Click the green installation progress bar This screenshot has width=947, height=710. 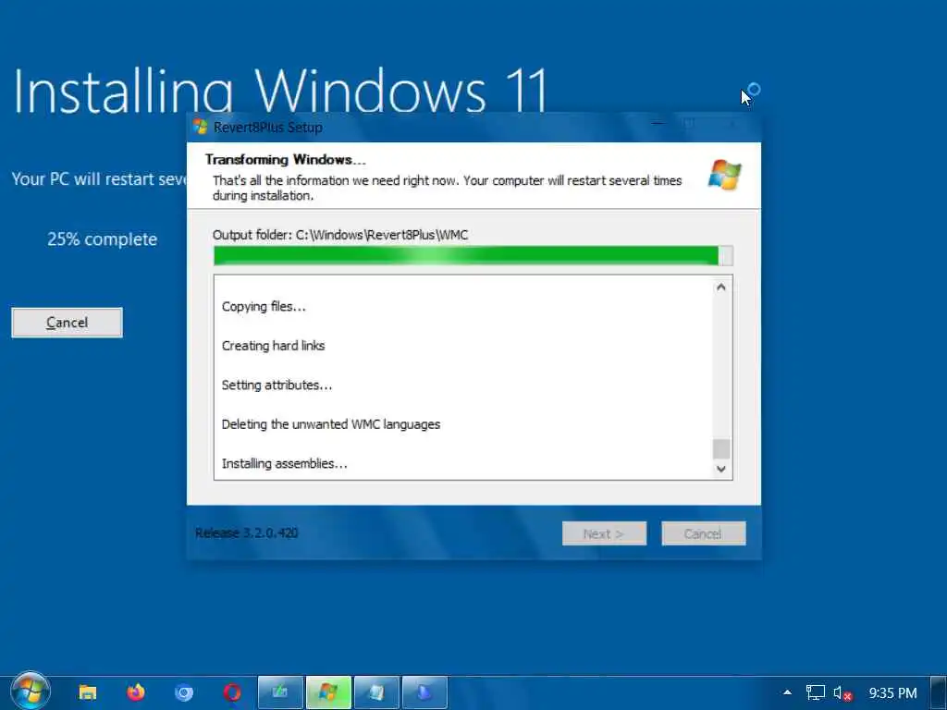click(x=473, y=256)
